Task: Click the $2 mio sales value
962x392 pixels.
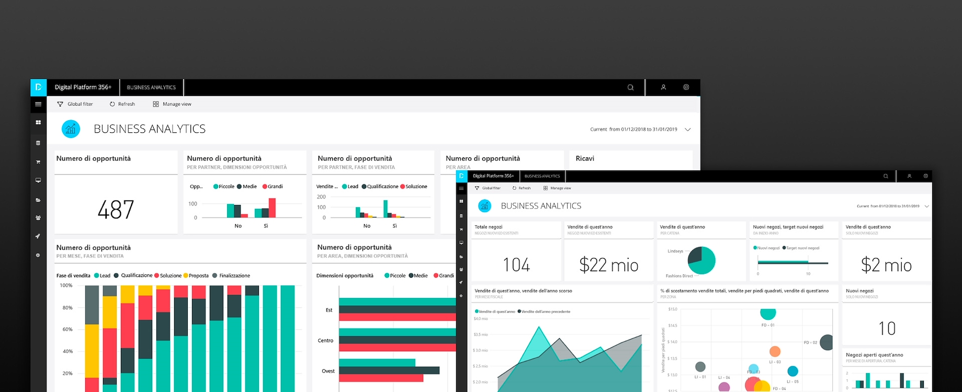Action: [x=887, y=265]
